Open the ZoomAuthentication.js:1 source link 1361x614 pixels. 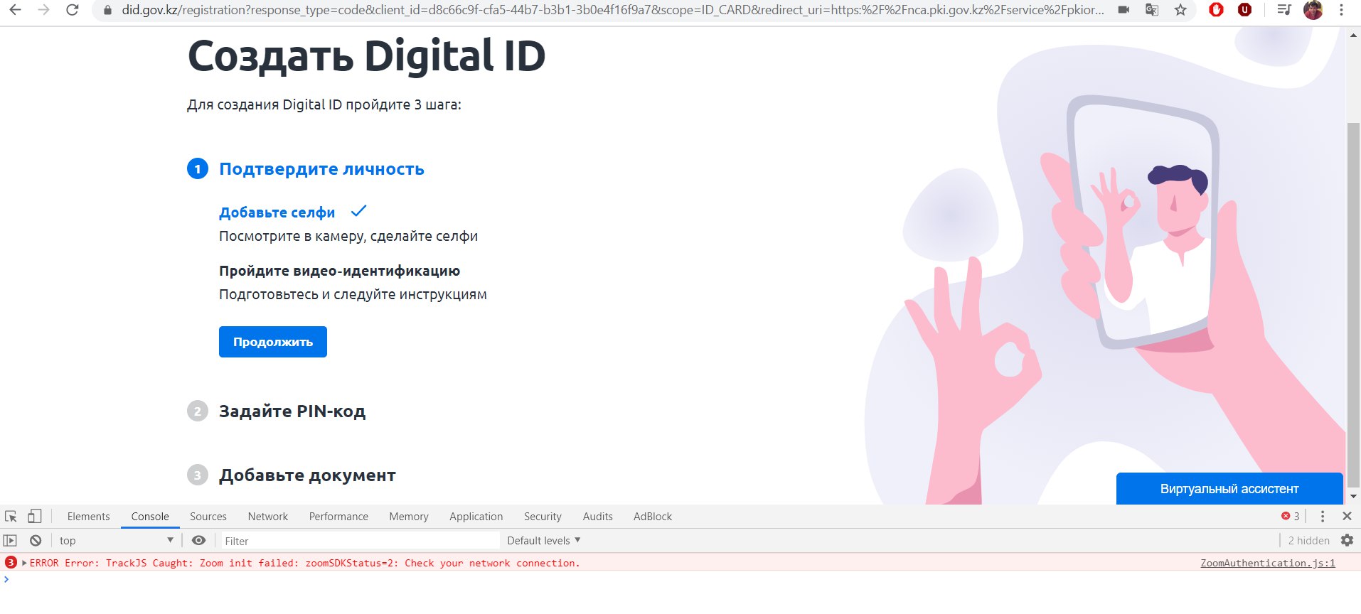point(1268,563)
